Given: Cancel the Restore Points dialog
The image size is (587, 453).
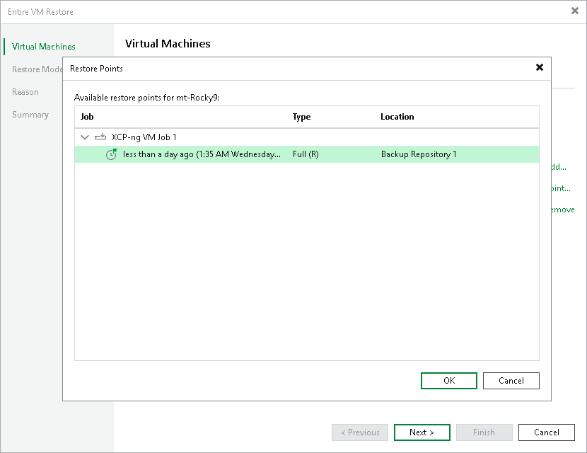Looking at the screenshot, I should coord(511,381).
